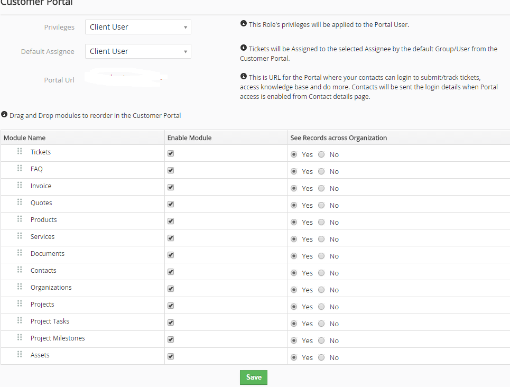Uncheck the Documents module checkbox
Image resolution: width=510 pixels, height=387 pixels.
[x=171, y=255]
